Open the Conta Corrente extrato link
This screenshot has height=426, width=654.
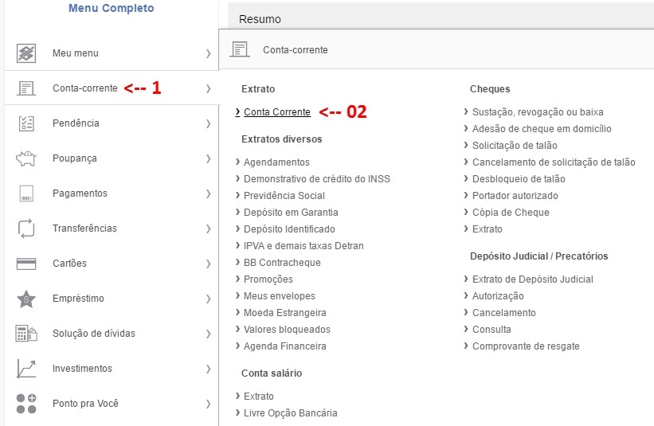pyautogui.click(x=277, y=112)
